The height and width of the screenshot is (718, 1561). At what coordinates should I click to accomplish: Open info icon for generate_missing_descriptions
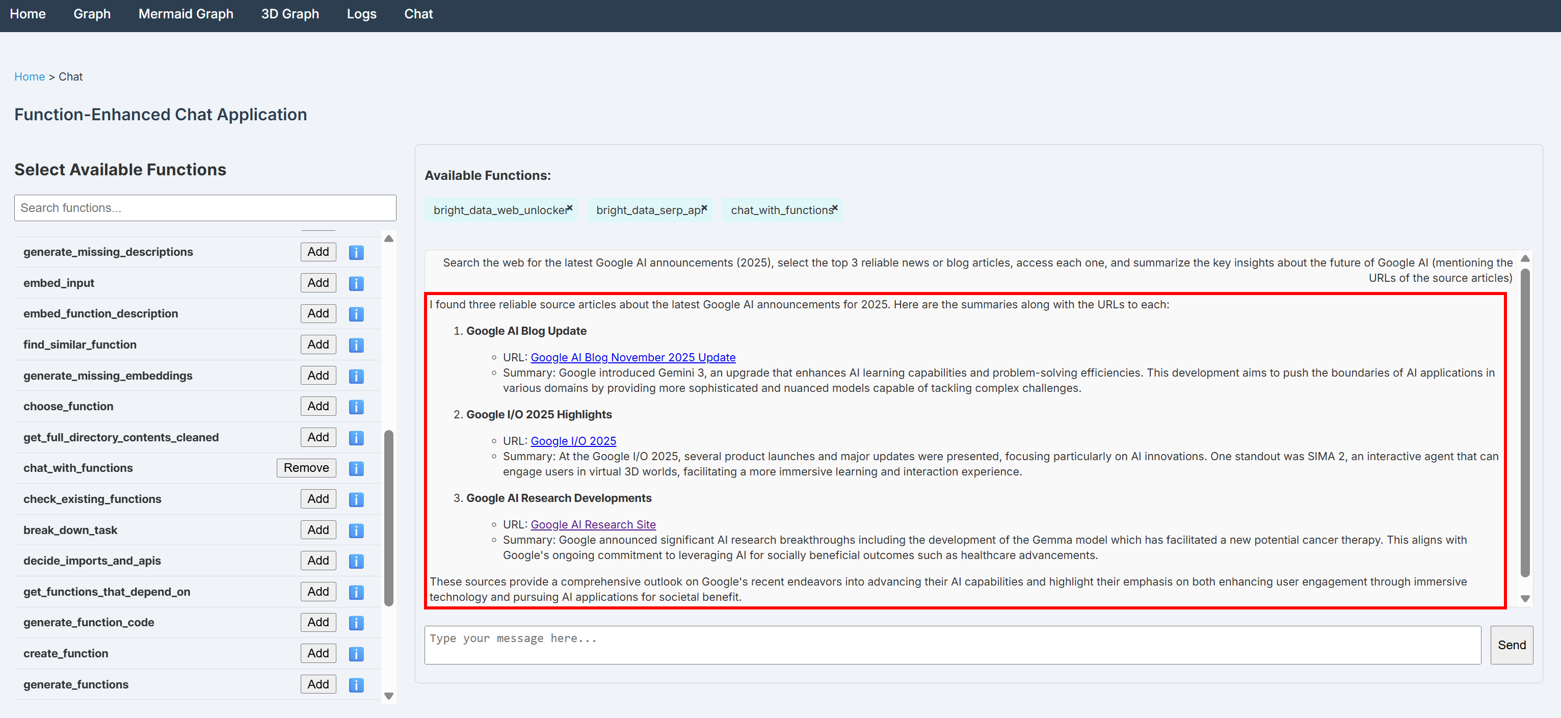tap(356, 252)
